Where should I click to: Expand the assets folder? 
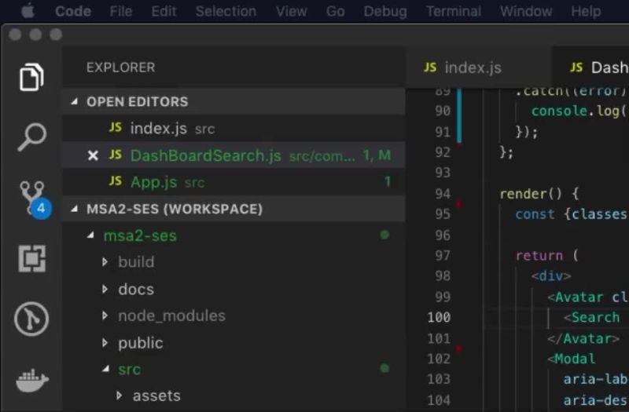[x=120, y=396]
